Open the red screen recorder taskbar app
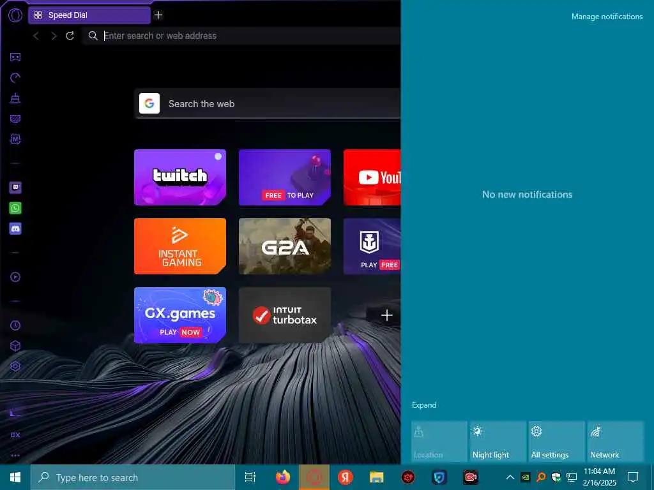The image size is (654, 490). (x=471, y=477)
